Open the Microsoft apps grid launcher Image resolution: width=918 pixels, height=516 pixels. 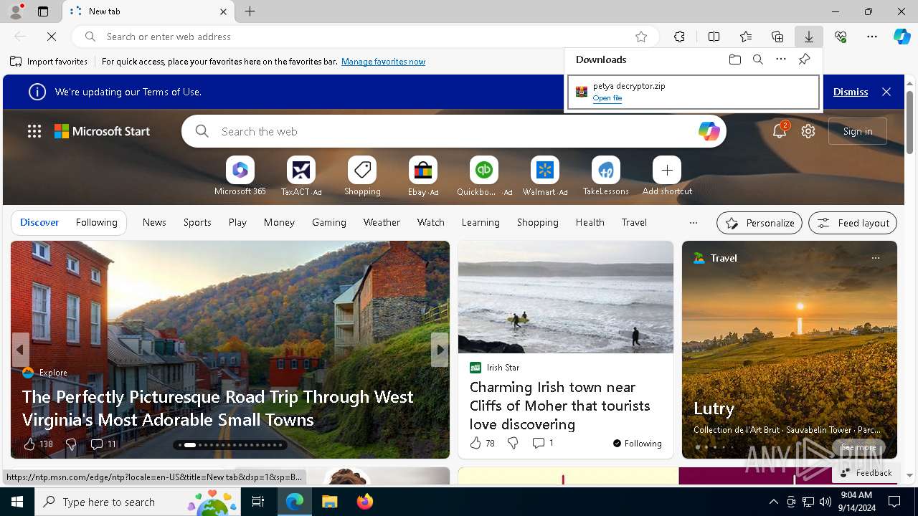click(34, 131)
